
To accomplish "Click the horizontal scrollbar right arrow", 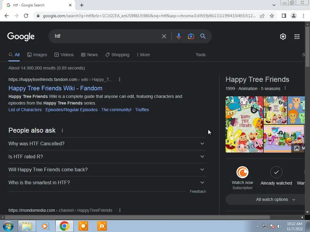I will pos(302,217).
